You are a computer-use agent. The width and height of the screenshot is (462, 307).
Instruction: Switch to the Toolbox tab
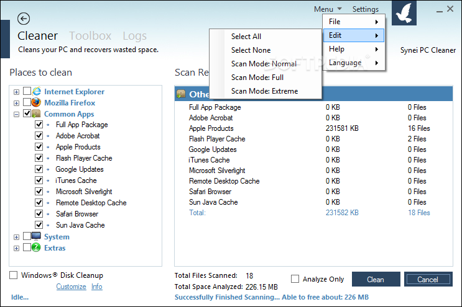click(90, 36)
